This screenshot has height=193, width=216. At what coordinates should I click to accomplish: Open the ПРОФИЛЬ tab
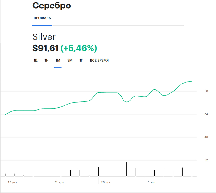(42, 18)
